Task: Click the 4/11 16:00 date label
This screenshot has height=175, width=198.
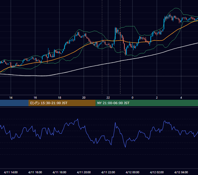Action: pyautogui.click(x=35, y=172)
